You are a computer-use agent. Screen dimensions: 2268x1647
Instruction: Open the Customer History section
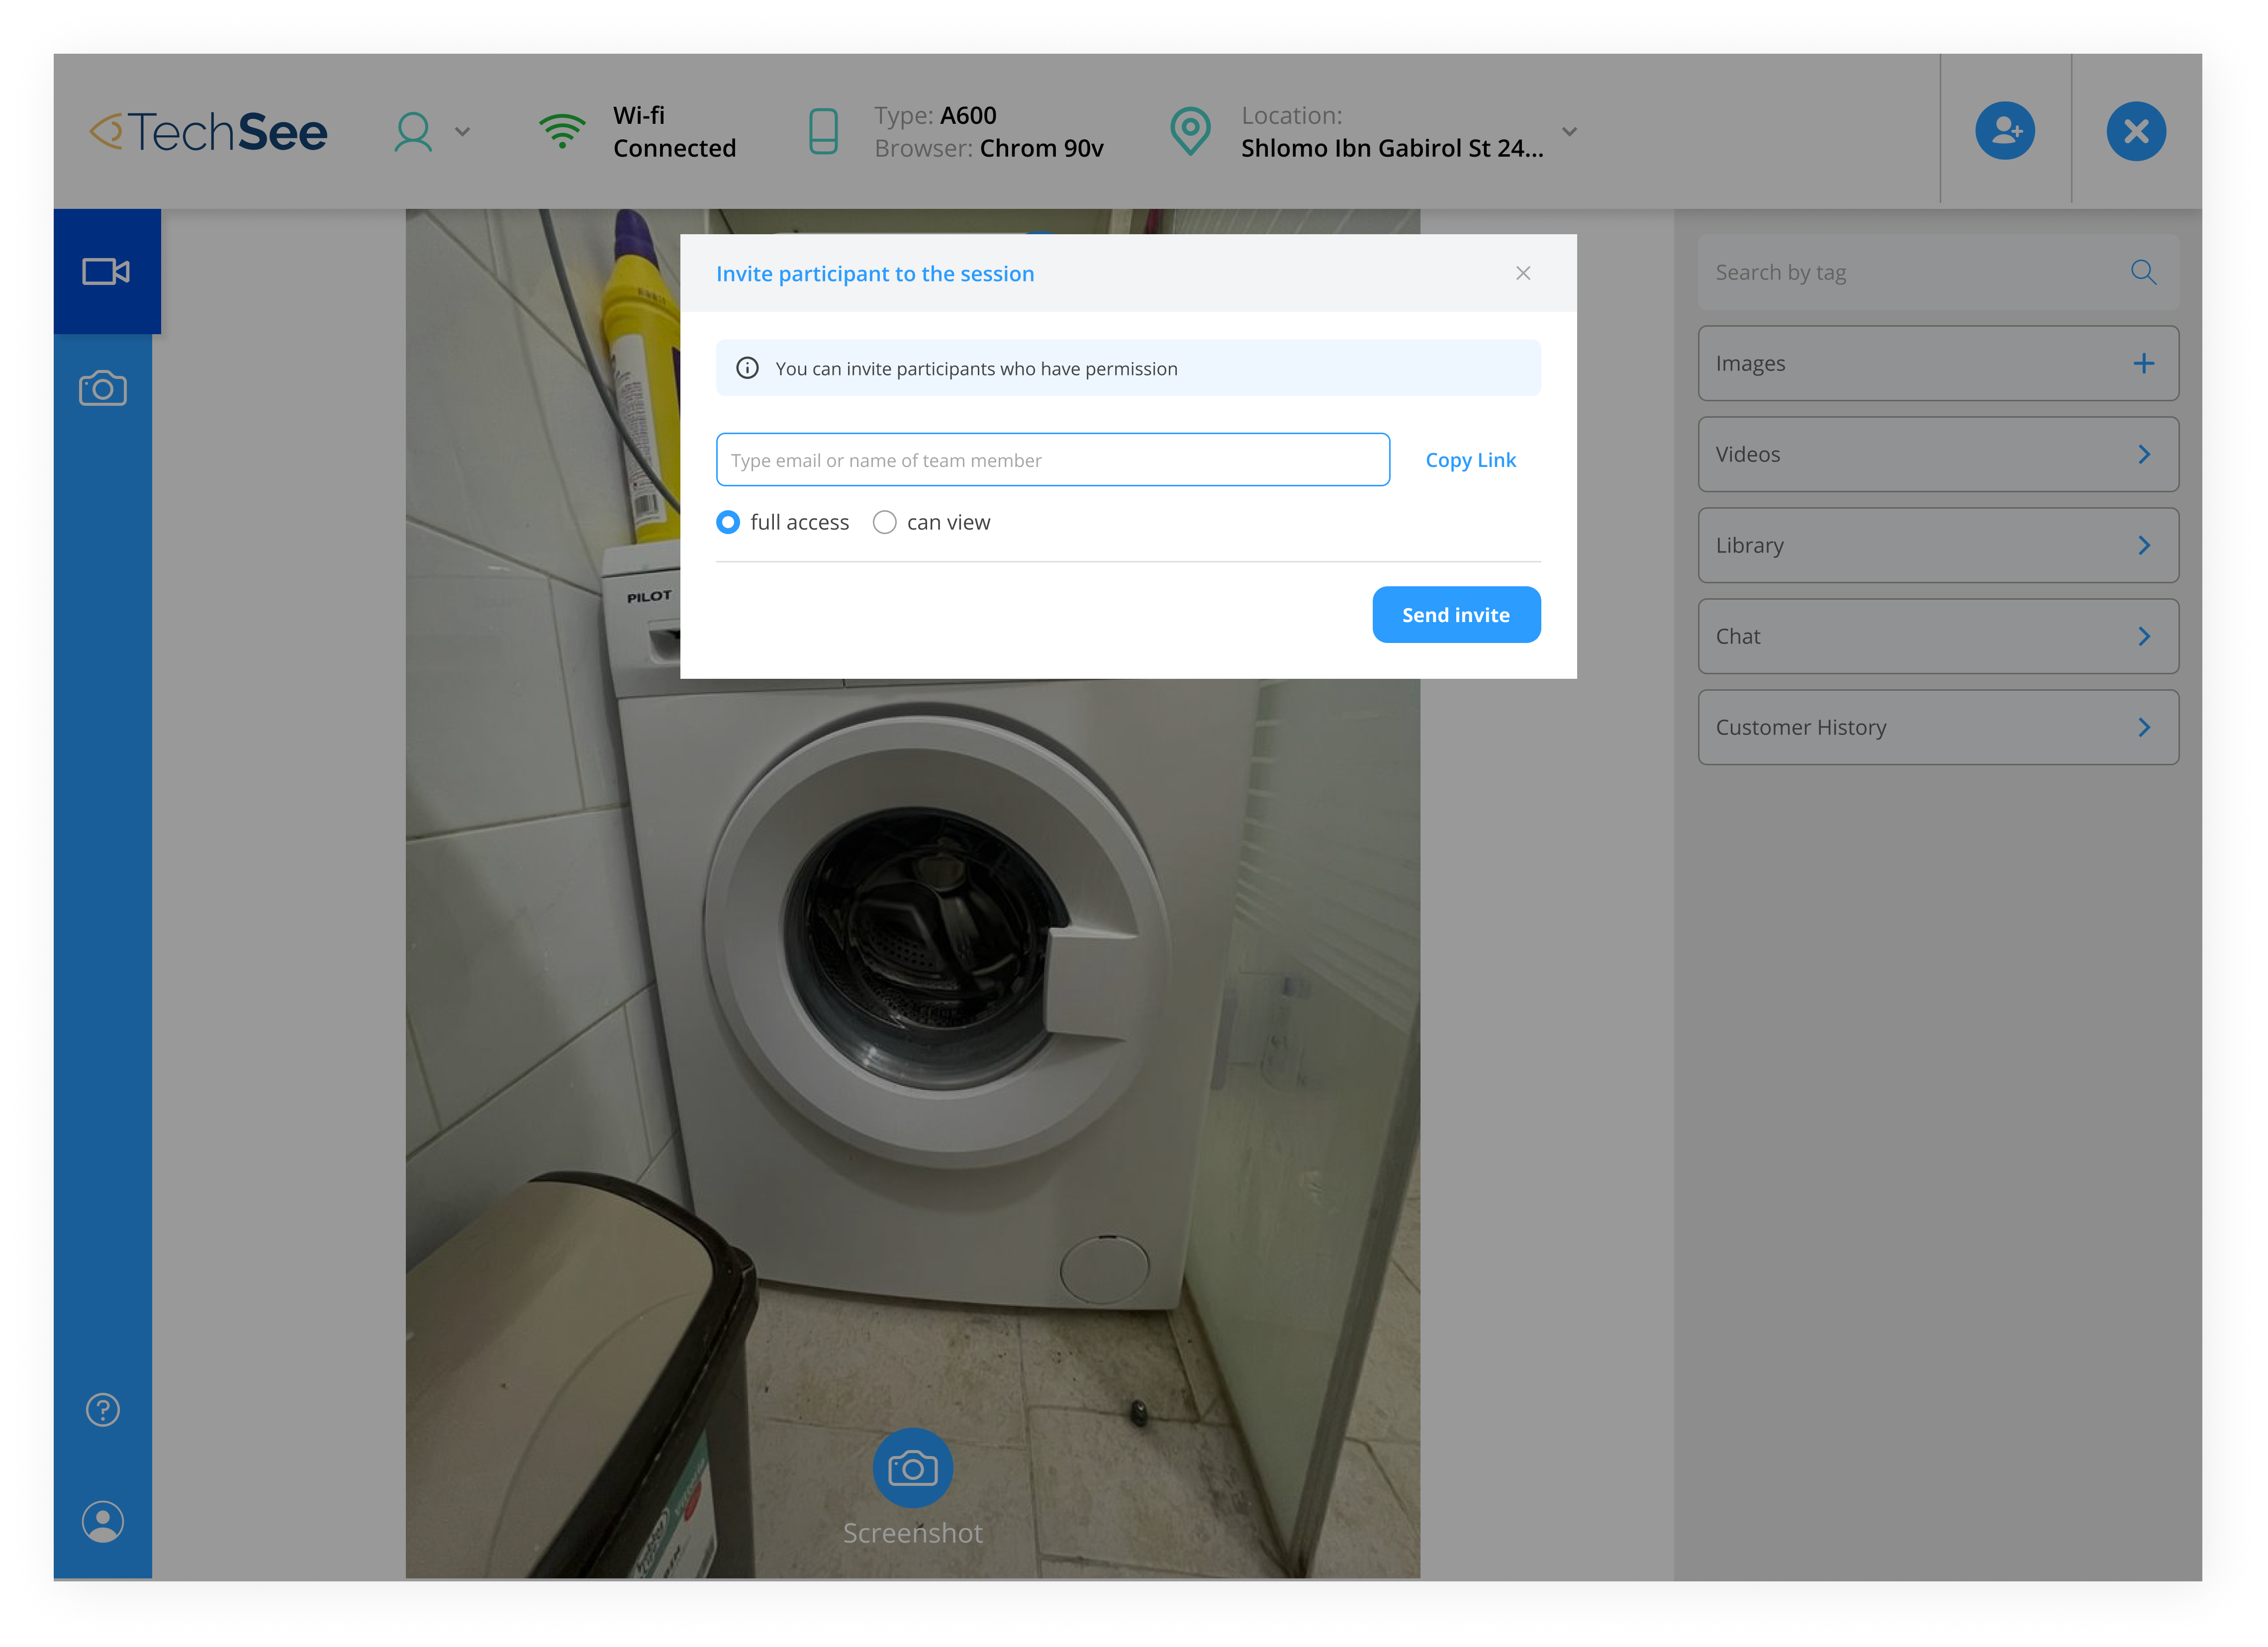tap(1938, 728)
